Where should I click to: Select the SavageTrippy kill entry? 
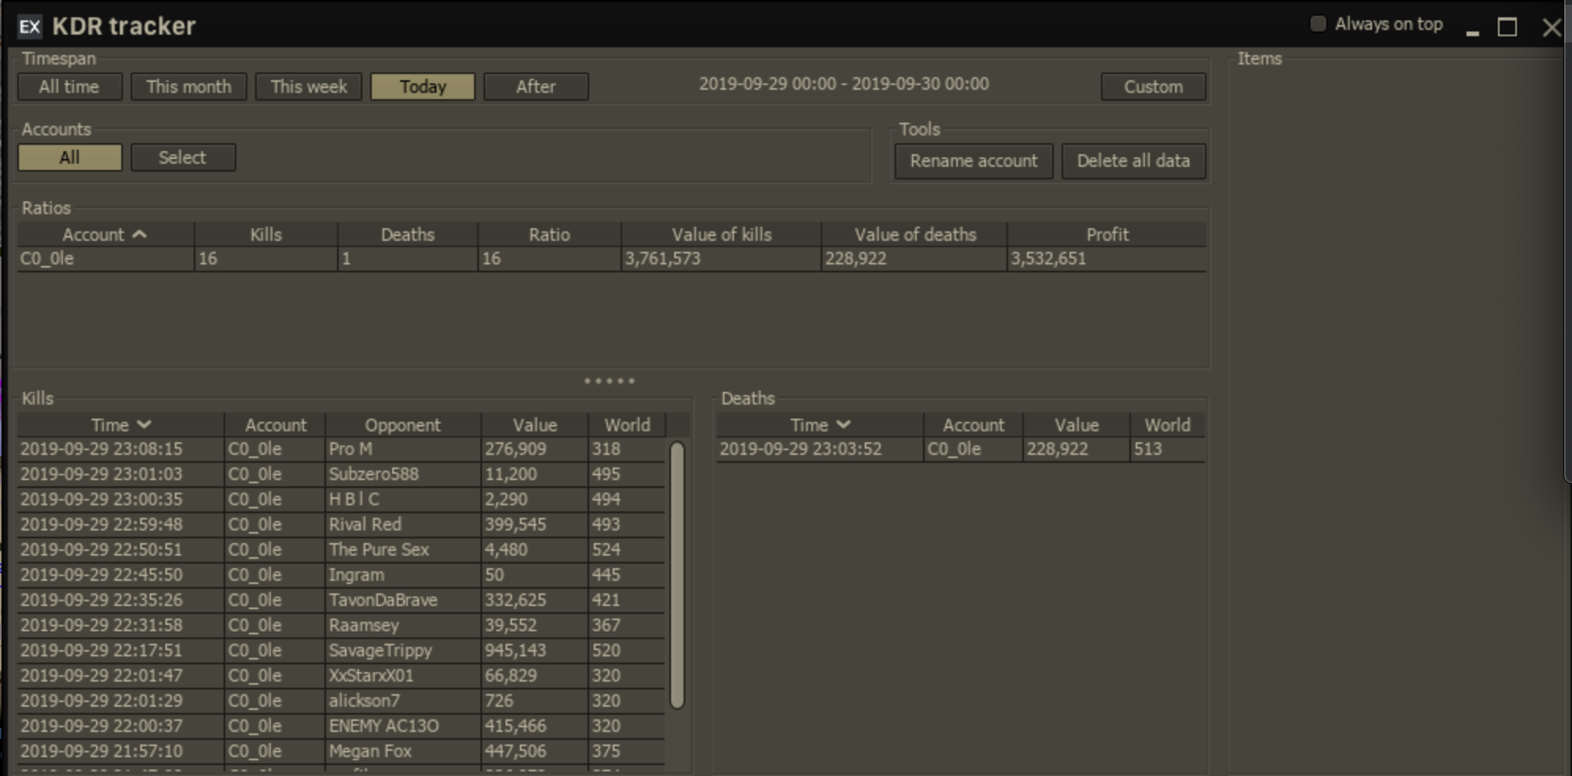tap(341, 651)
